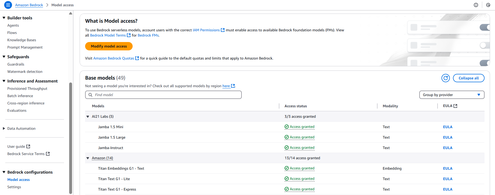Open EULA for Jamba 1.5 Large

click(448, 137)
